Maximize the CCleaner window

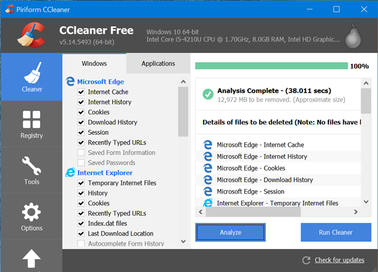[336, 9]
